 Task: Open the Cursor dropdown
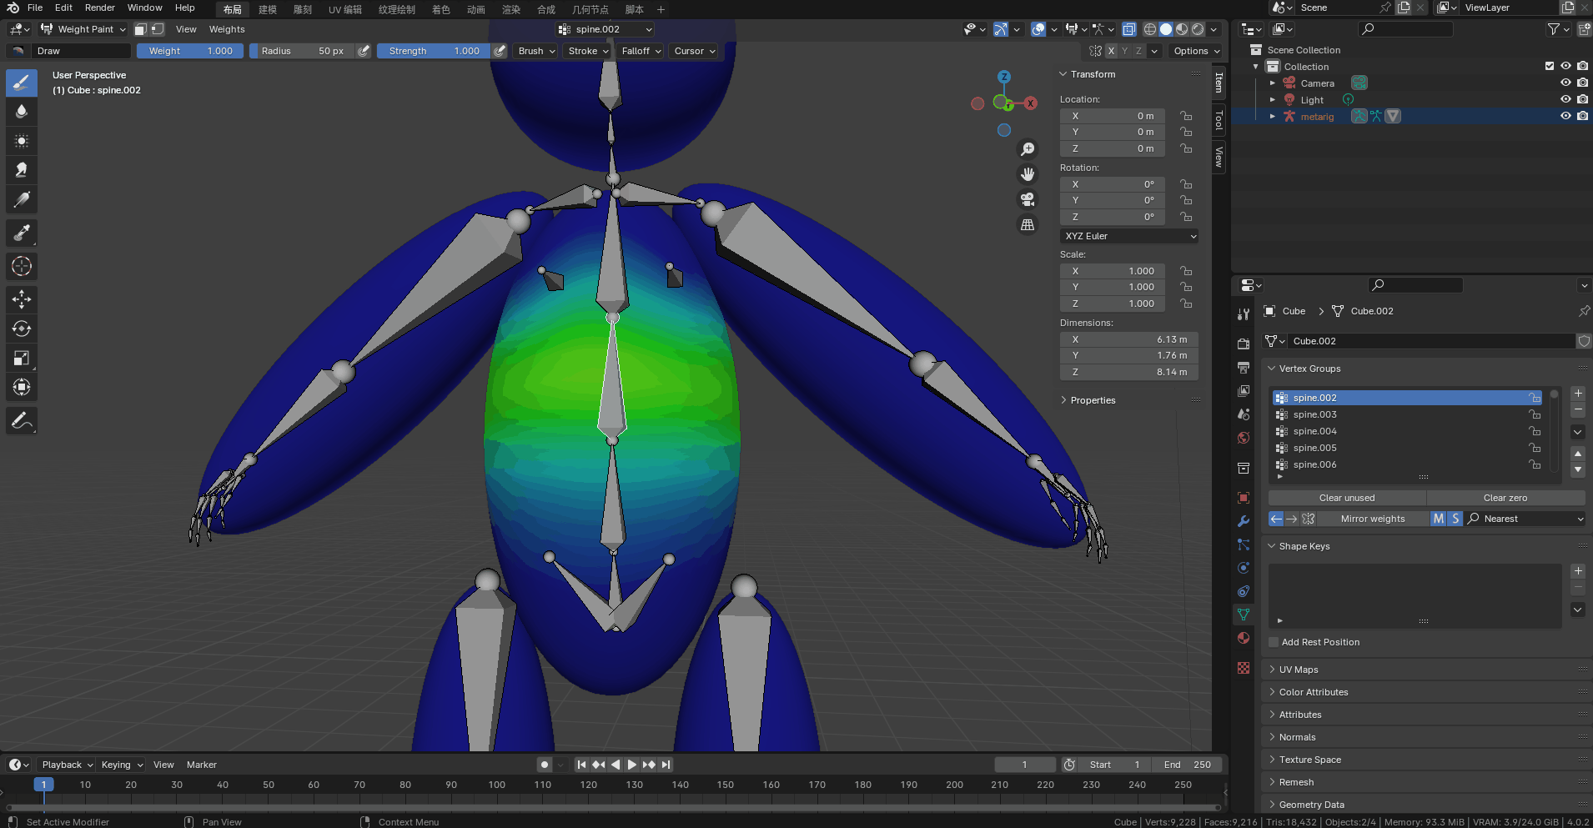click(695, 51)
